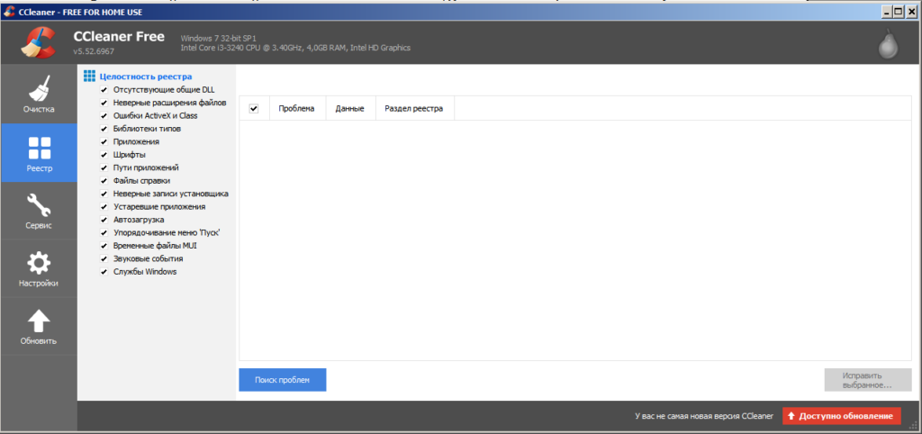Select the Временные файлы MUI item

pos(154,246)
